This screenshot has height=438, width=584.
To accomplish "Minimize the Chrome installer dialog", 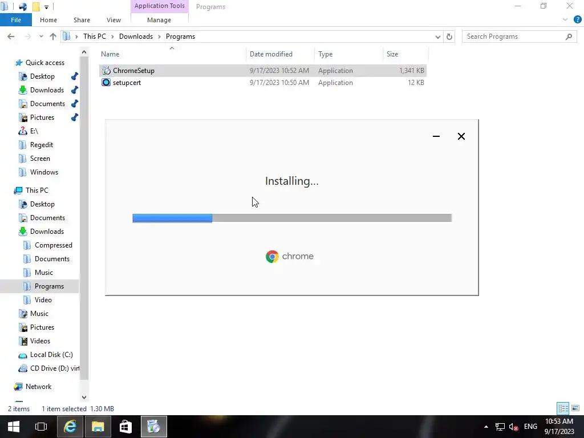I will point(436,136).
